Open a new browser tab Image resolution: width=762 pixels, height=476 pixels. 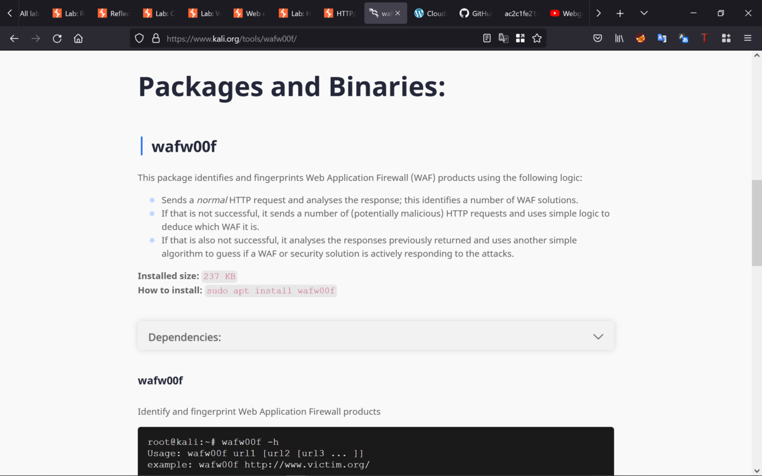pos(620,13)
